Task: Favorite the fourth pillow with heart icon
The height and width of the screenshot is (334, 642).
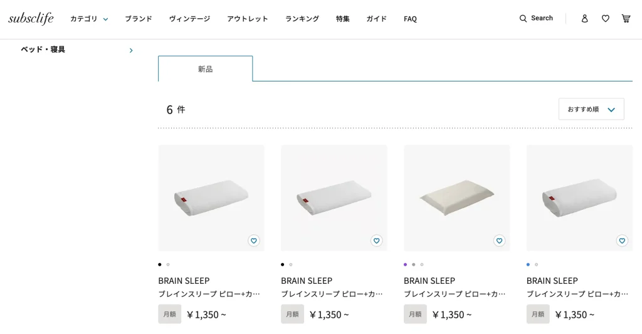Action: [x=622, y=241]
